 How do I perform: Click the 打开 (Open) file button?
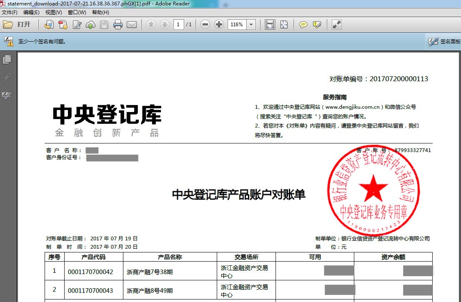coord(17,25)
